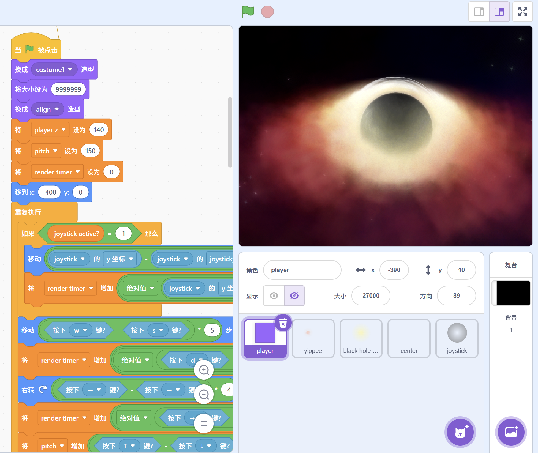Open the w key dropdown
Viewport: 538px width, 453px height.
[80, 330]
